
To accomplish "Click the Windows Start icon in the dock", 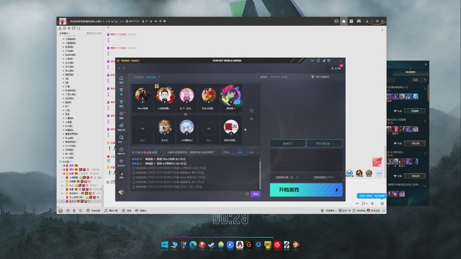I will (x=165, y=245).
